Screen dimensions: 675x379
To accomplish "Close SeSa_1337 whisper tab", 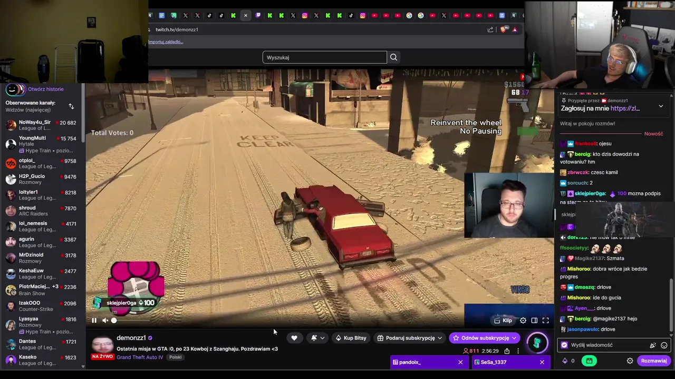I will (x=542, y=362).
